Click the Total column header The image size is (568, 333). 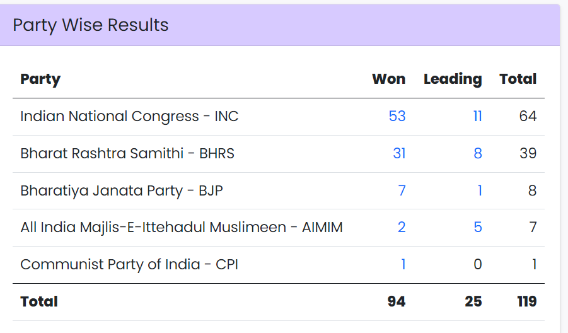click(518, 79)
